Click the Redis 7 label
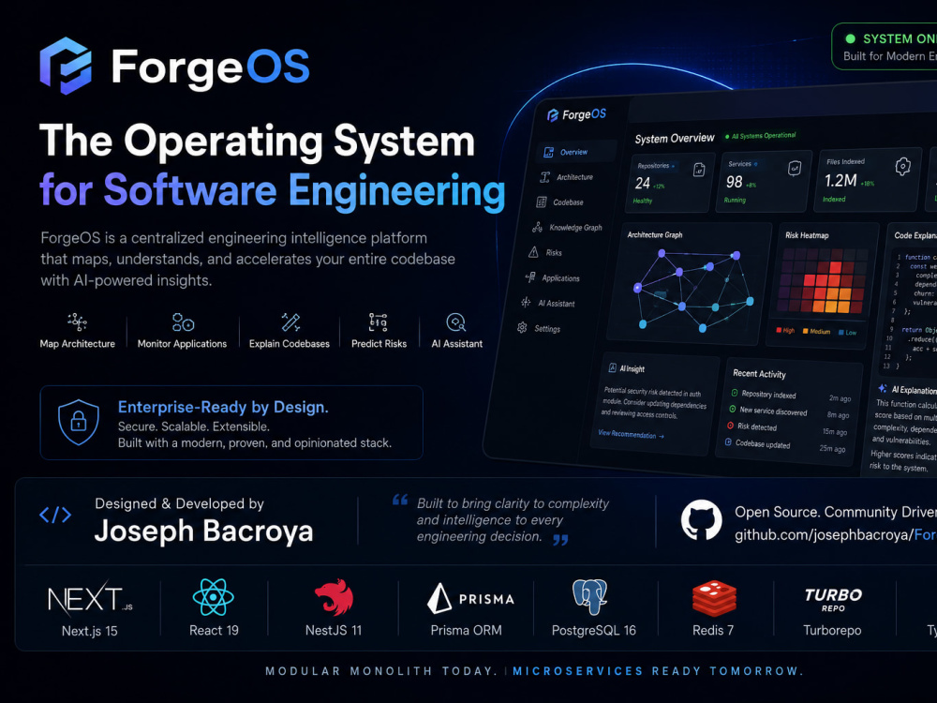Viewport: 937px width, 703px height. pos(713,630)
